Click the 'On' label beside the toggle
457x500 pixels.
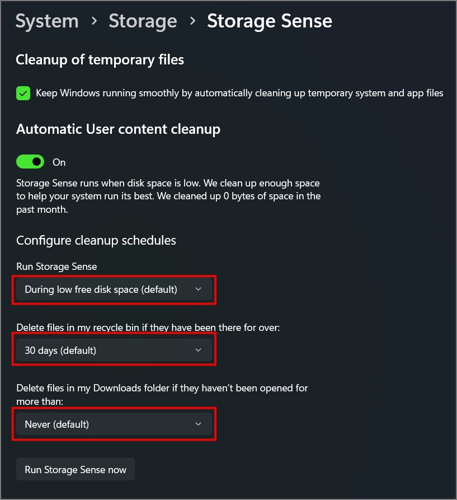click(59, 162)
